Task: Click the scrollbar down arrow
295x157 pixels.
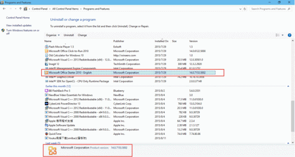Action: [293, 143]
